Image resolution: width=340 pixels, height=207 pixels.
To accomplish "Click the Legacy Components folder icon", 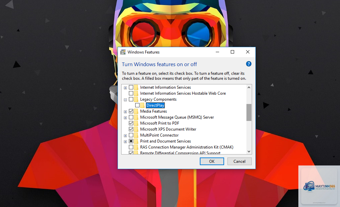I will [x=136, y=99].
